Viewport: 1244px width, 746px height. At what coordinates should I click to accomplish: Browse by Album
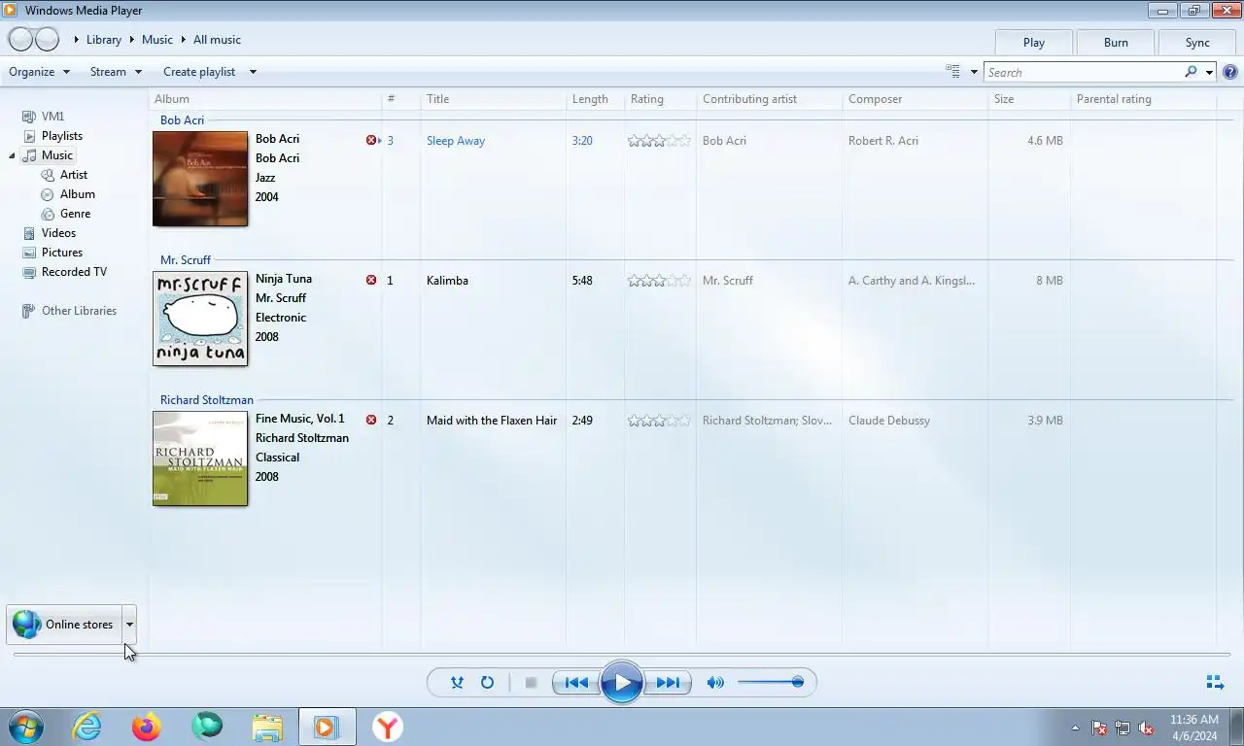pyautogui.click(x=77, y=194)
